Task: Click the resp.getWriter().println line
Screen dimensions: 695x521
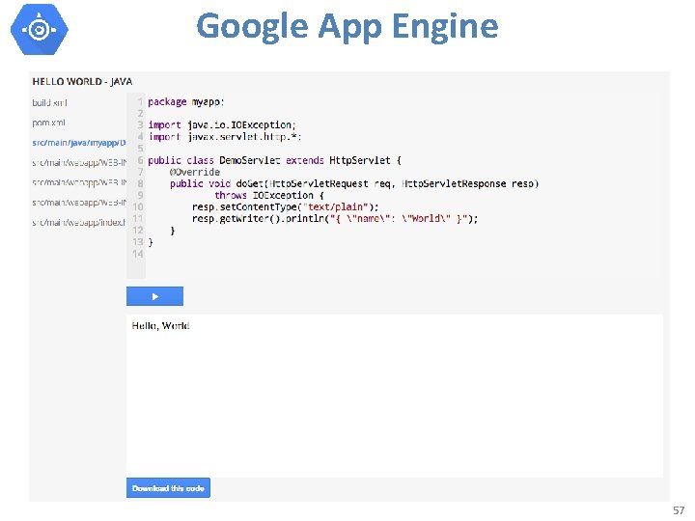Action: (335, 219)
